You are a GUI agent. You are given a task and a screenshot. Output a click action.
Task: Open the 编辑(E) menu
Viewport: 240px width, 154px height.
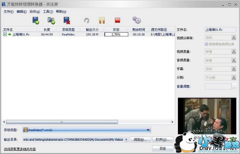[x=22, y=12]
